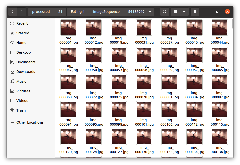Select thumbnail img_000087.jpg

coord(220,82)
